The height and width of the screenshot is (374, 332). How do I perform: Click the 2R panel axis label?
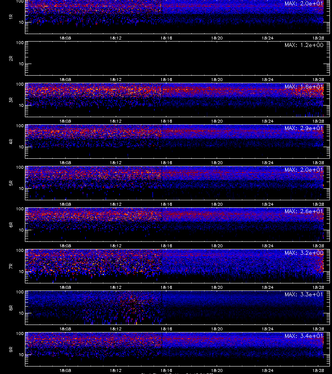(11, 59)
